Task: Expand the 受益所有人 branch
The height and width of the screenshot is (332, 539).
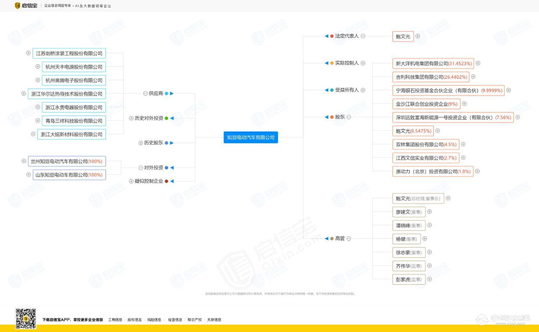Action: pos(363,90)
